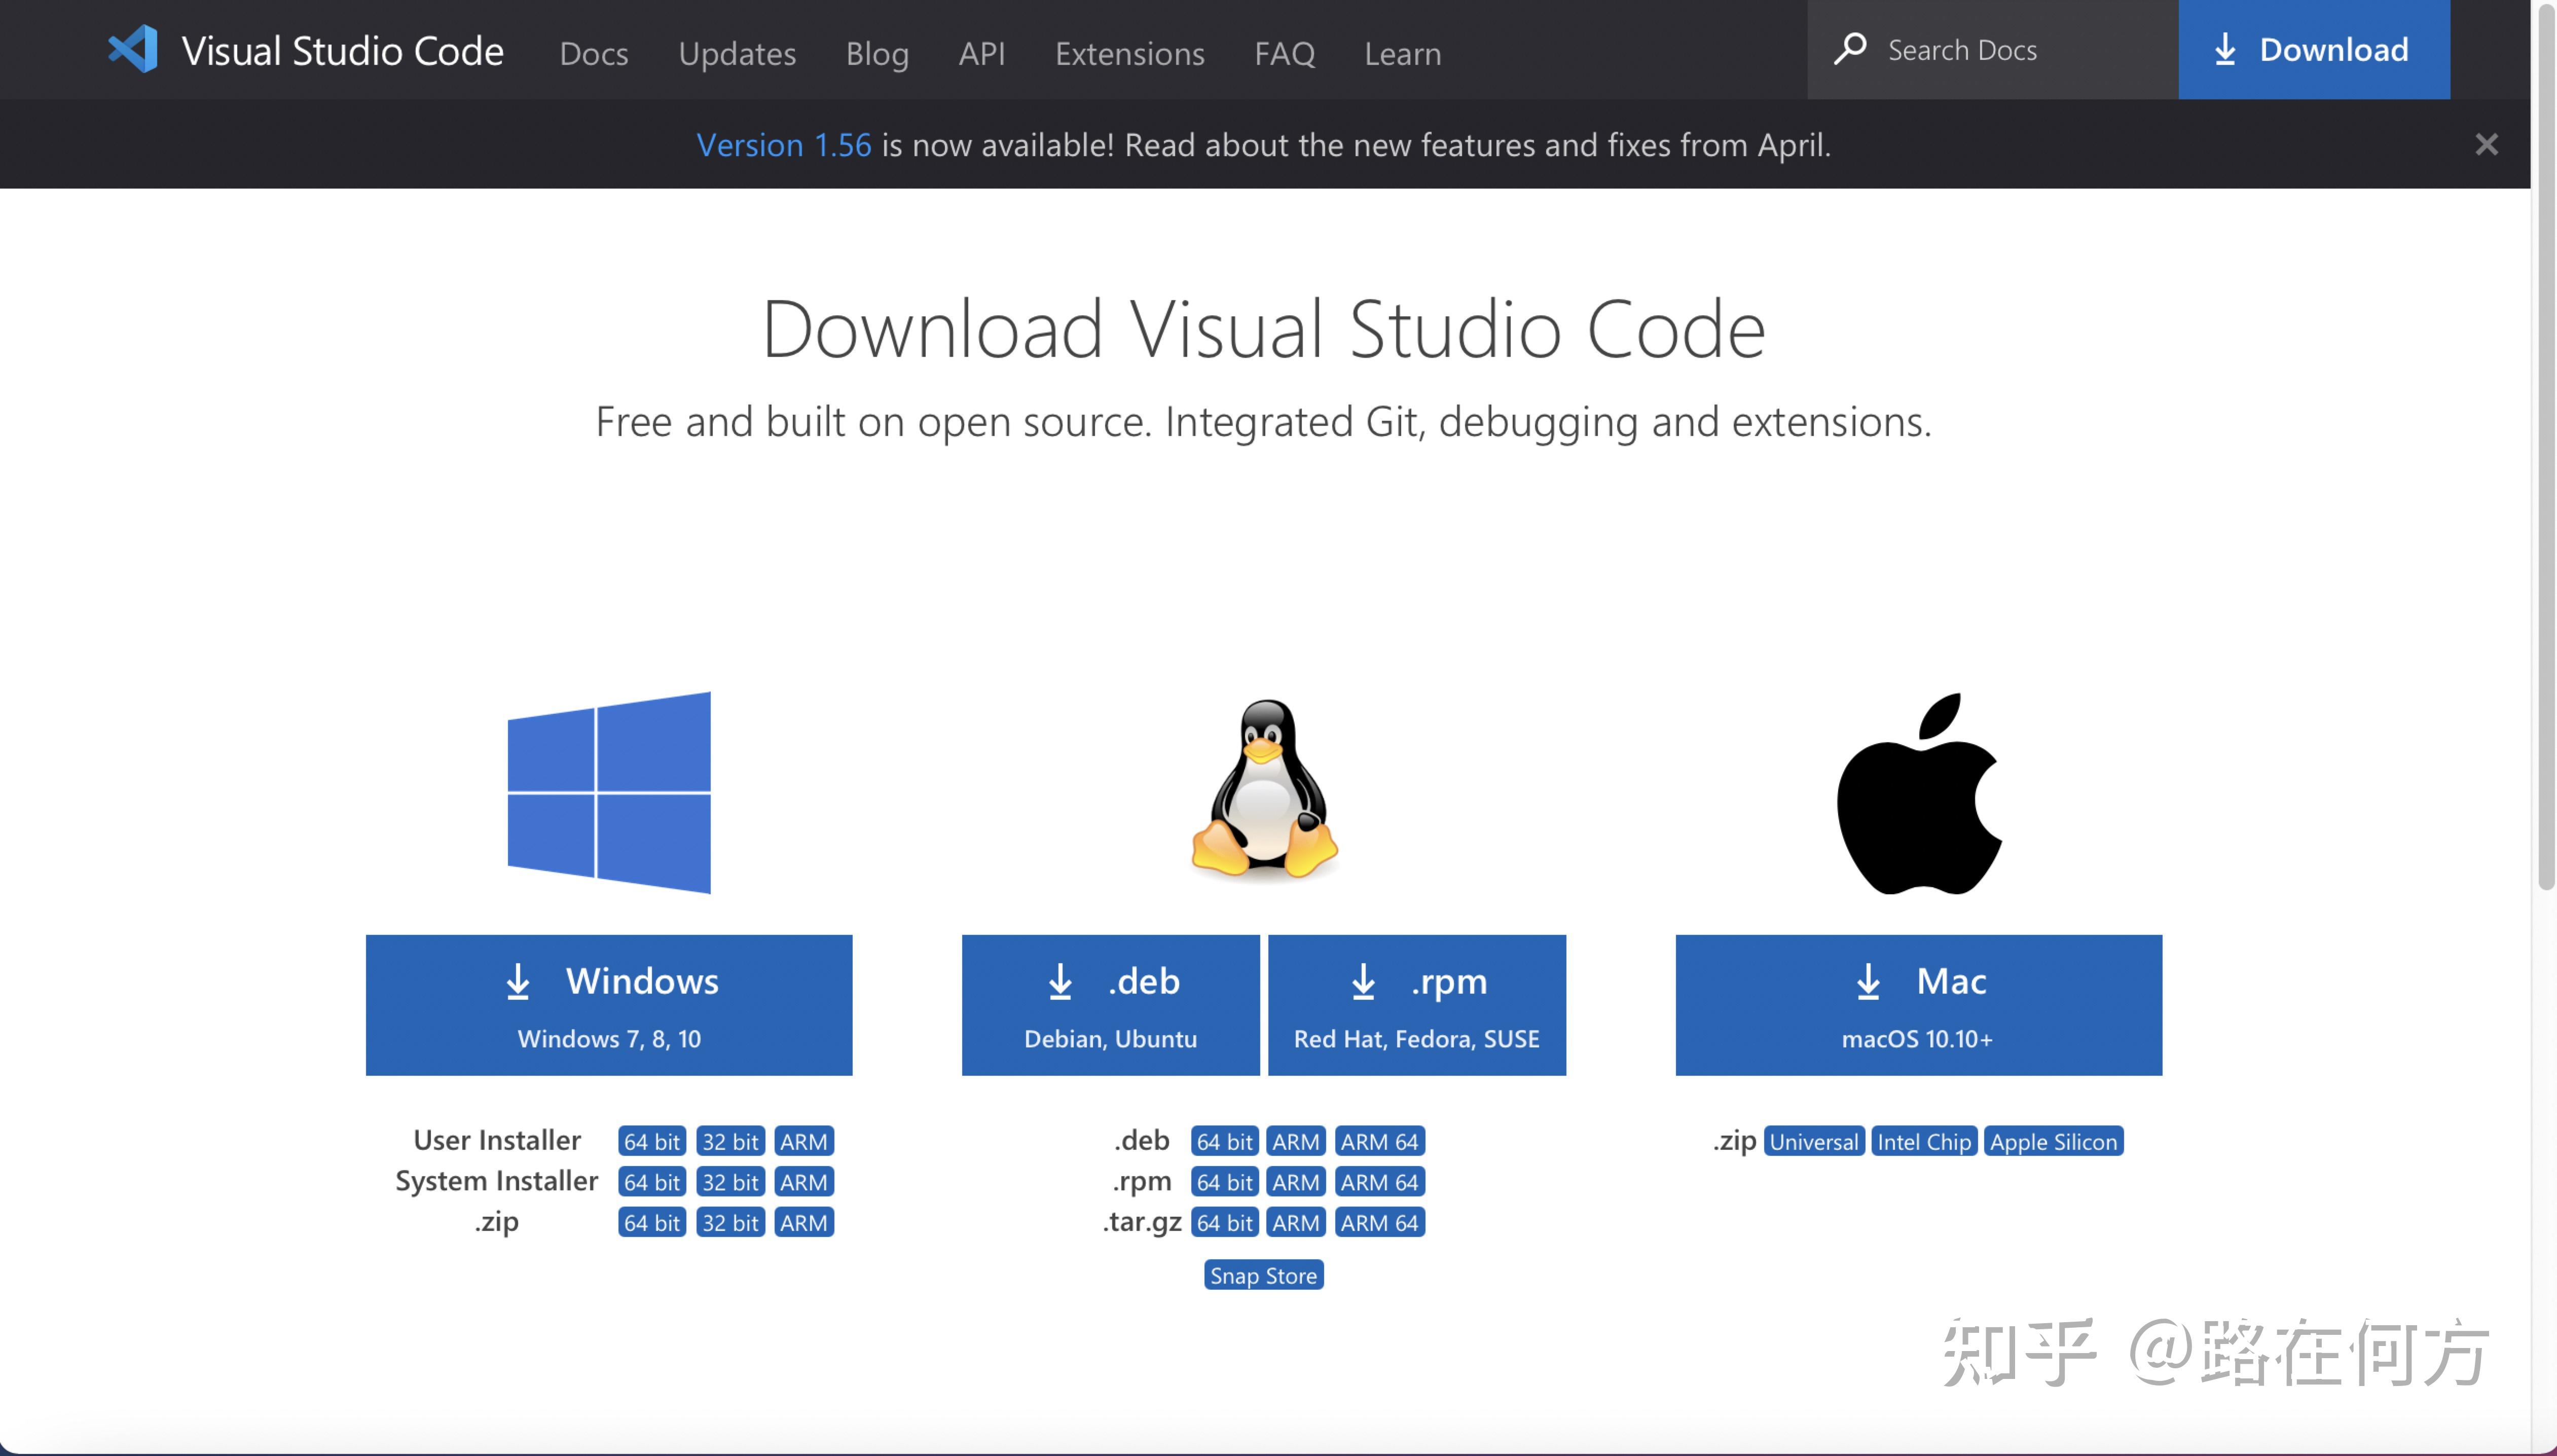
Task: Switch to the Docs section
Action: click(594, 53)
